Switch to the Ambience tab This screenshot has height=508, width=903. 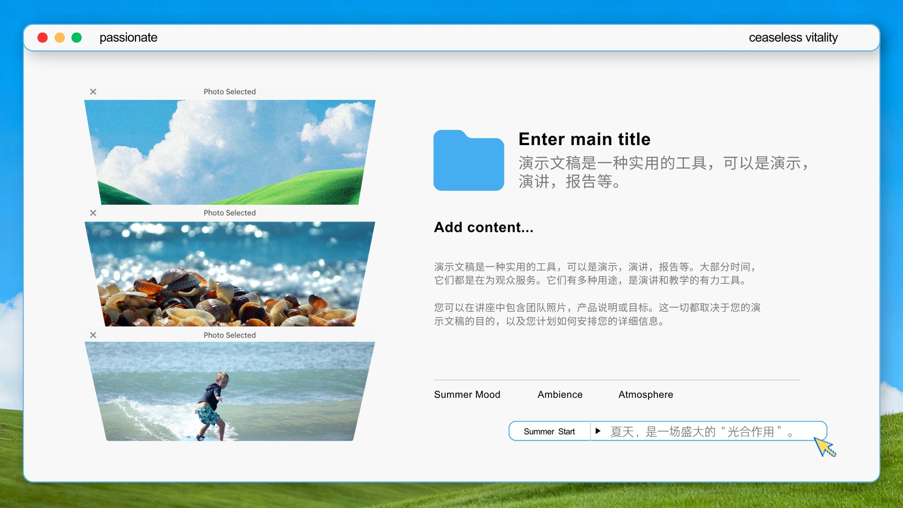pos(560,395)
